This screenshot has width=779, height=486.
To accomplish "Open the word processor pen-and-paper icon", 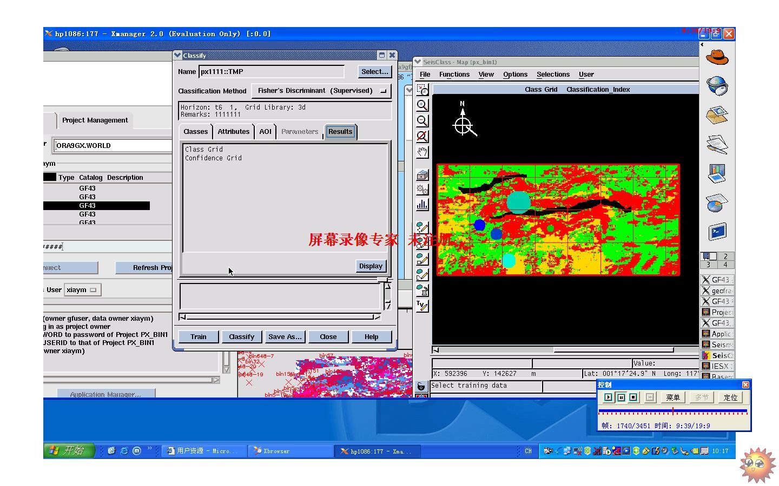I will 717,144.
